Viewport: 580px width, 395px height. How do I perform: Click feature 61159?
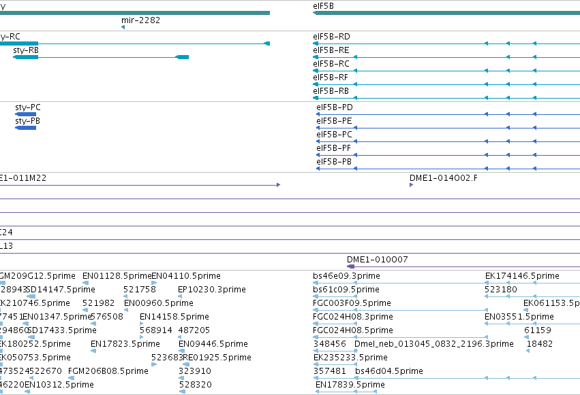pyautogui.click(x=538, y=330)
